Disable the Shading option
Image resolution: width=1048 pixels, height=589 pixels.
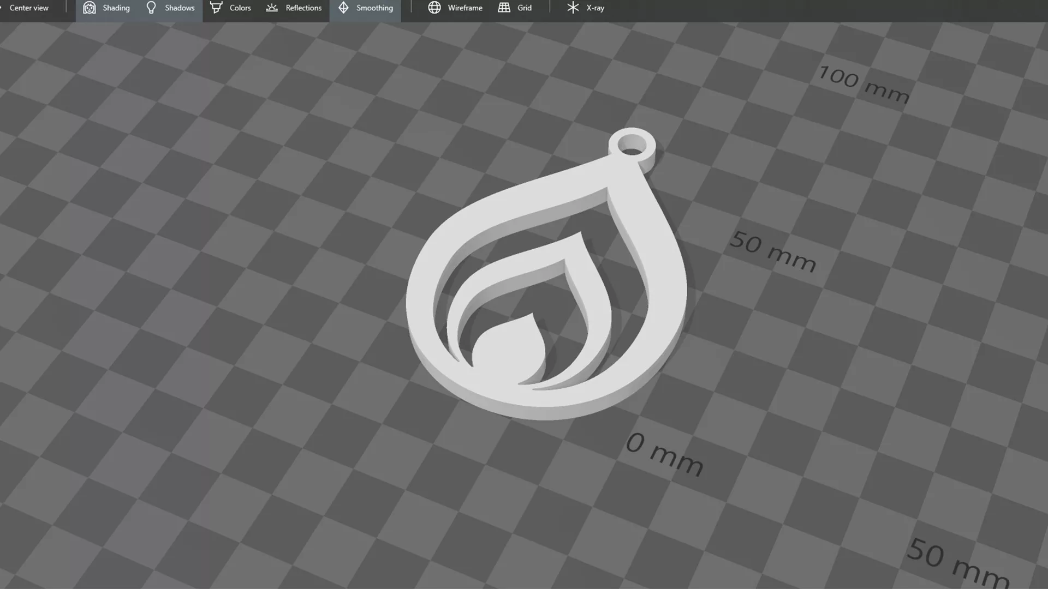pos(116,8)
